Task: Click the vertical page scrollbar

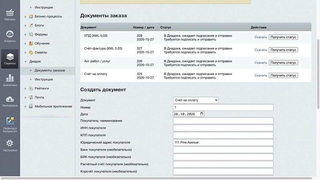Action: (x=318, y=74)
